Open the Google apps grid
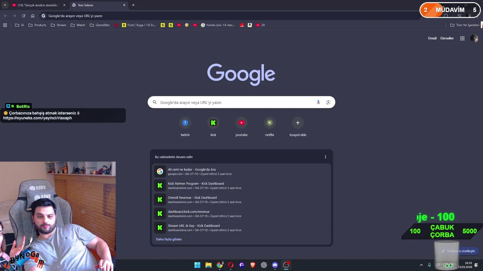The height and width of the screenshot is (271, 483). pyautogui.click(x=462, y=38)
